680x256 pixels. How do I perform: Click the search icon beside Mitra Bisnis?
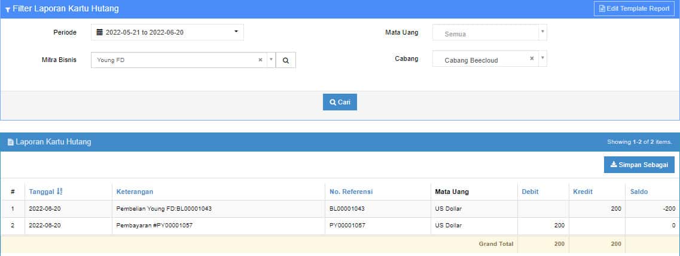click(286, 60)
